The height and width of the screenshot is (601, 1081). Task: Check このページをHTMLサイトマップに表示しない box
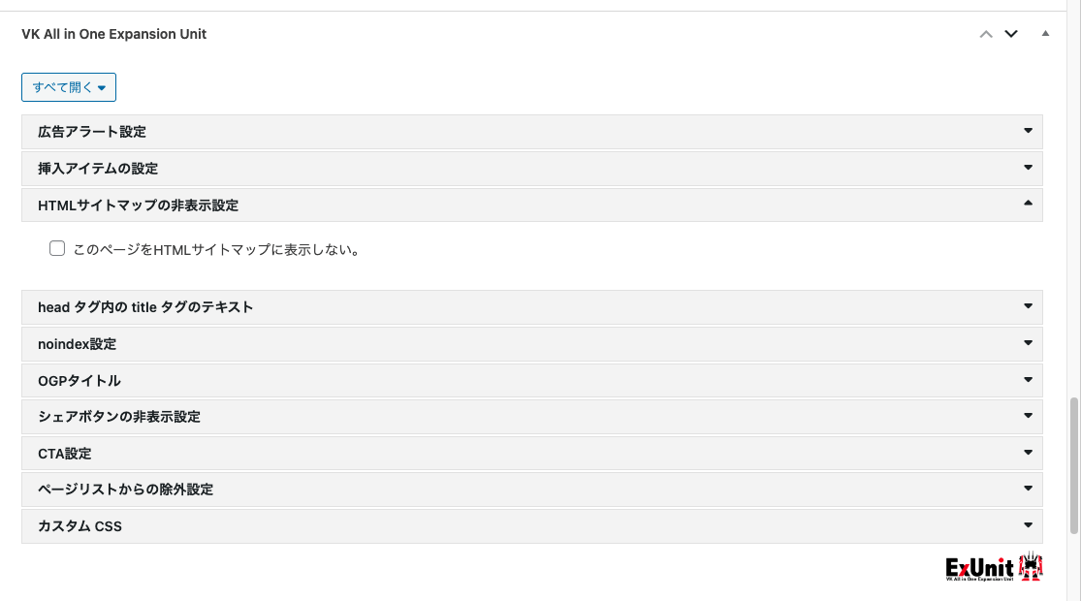tap(57, 249)
